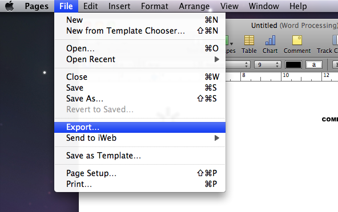Click the character background 'a' box
The image size is (338, 212).
[314, 64]
